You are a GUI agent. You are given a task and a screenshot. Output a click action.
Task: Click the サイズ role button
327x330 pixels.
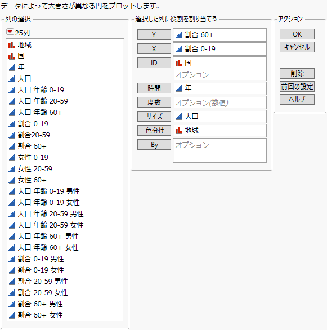pyautogui.click(x=154, y=117)
